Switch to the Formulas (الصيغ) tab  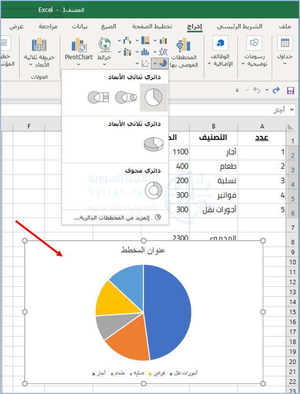109,26
